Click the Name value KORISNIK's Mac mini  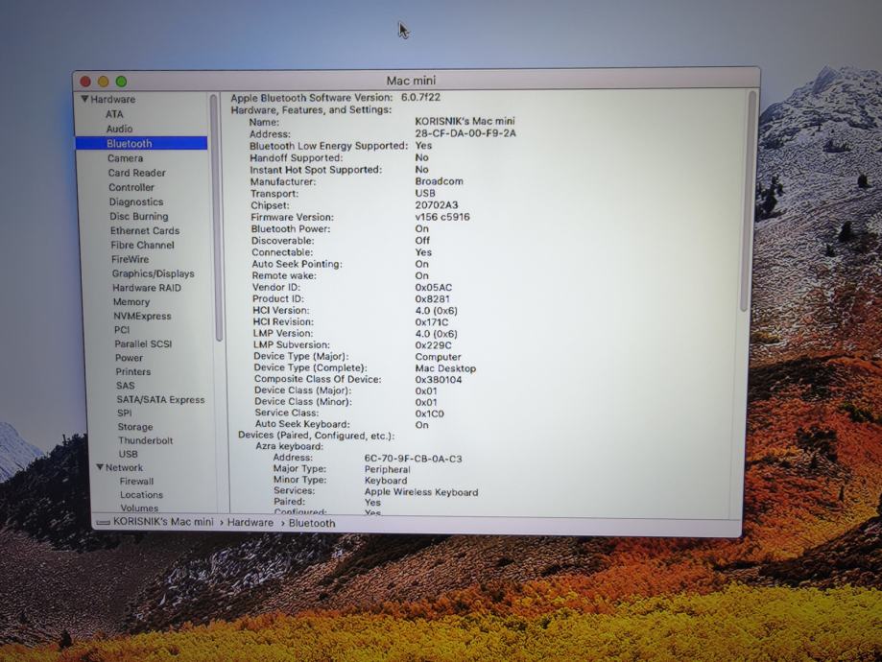tap(465, 121)
